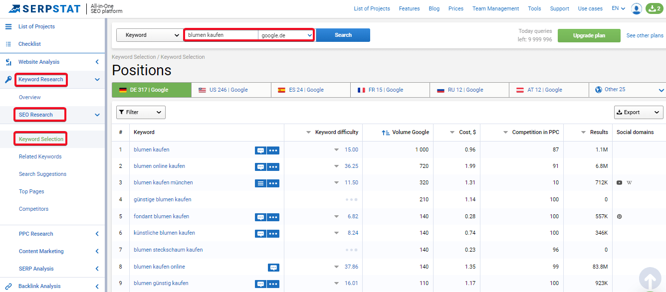Expand the SERP Analysis section
666x292 pixels.
click(97, 269)
